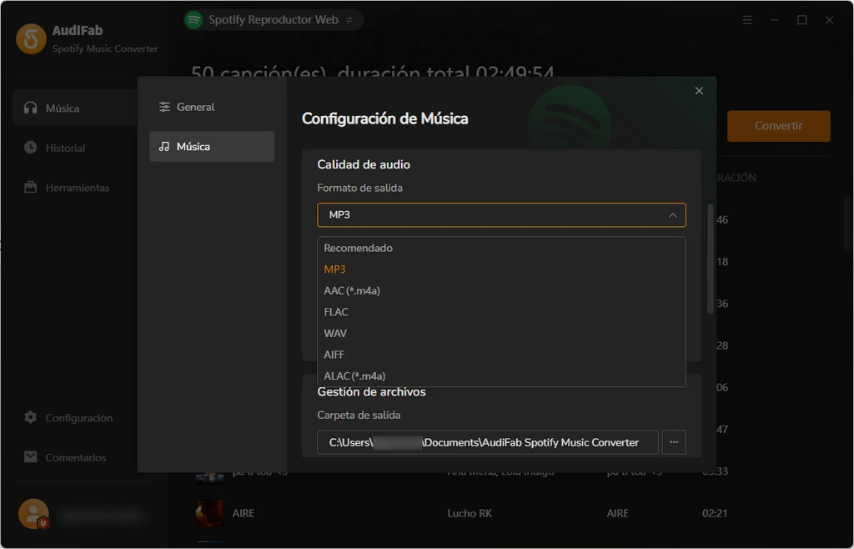Screen dimensions: 854x549
Task: Click the sliders icon next to General
Action: tap(164, 107)
